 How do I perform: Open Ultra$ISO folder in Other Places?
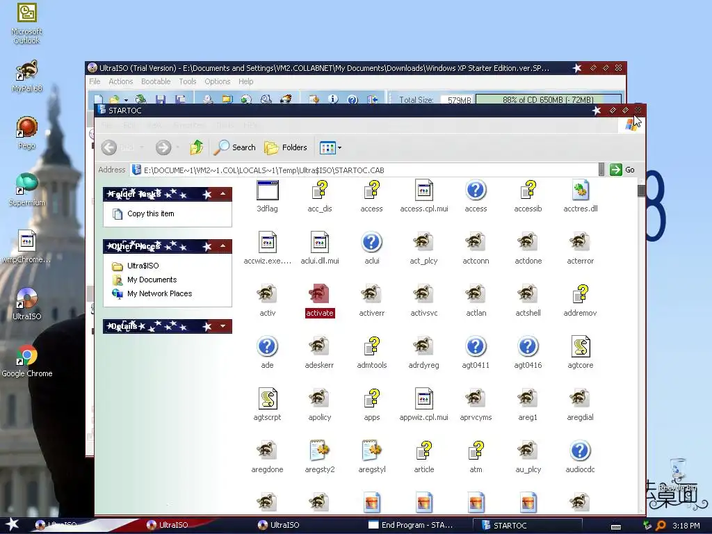coord(143,266)
